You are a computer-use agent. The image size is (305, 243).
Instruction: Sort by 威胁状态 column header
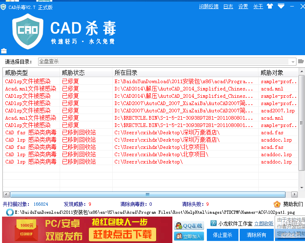(x=86, y=73)
